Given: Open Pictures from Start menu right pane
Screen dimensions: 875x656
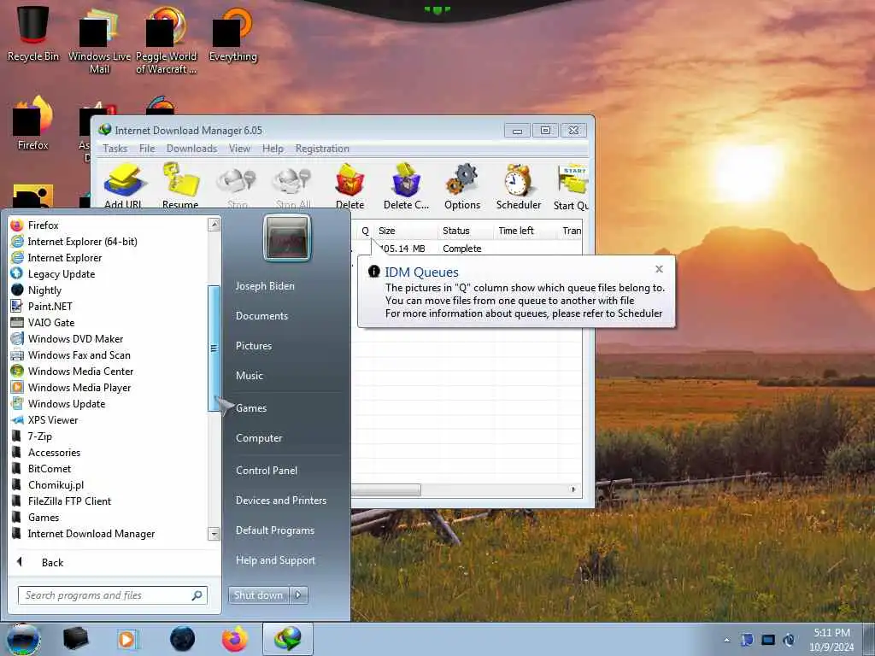Looking at the screenshot, I should pyautogui.click(x=253, y=346).
